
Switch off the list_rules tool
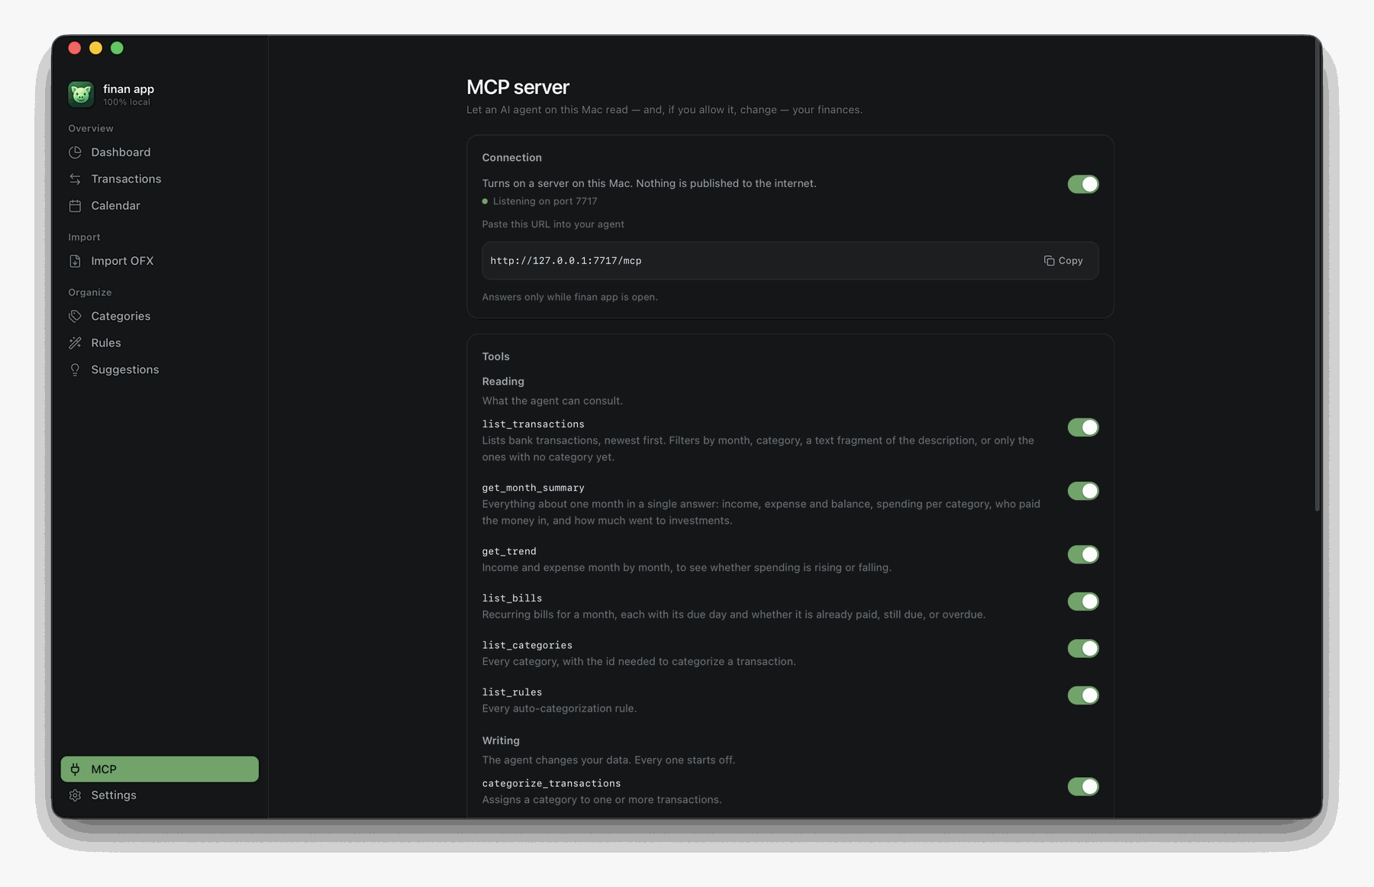[1082, 695]
